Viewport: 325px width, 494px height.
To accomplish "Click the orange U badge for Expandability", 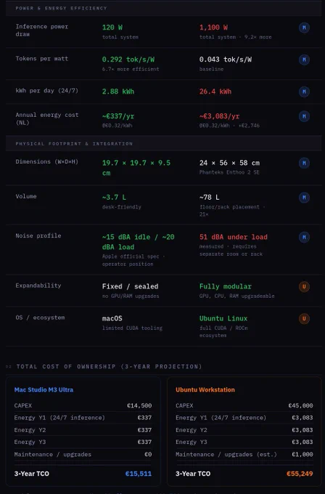I will coord(304,287).
